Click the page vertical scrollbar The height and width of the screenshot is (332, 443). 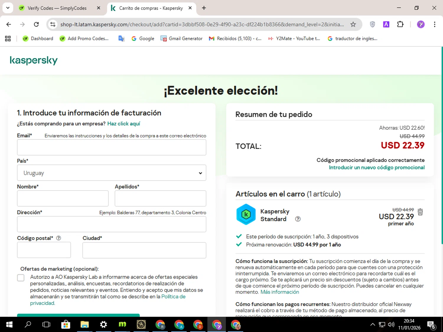coord(442,145)
